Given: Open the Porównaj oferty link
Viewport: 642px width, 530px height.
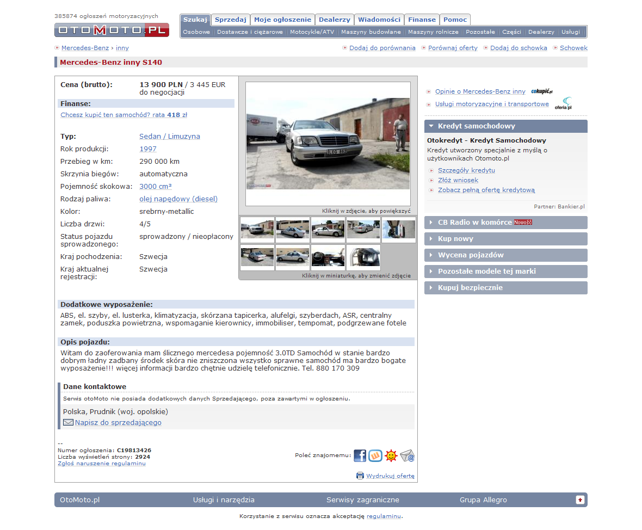Looking at the screenshot, I should coord(453,48).
